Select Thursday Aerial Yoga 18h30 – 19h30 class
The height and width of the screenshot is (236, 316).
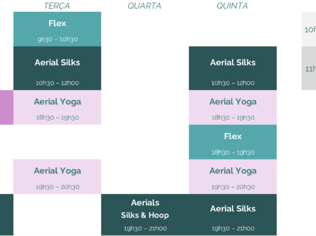click(x=233, y=107)
